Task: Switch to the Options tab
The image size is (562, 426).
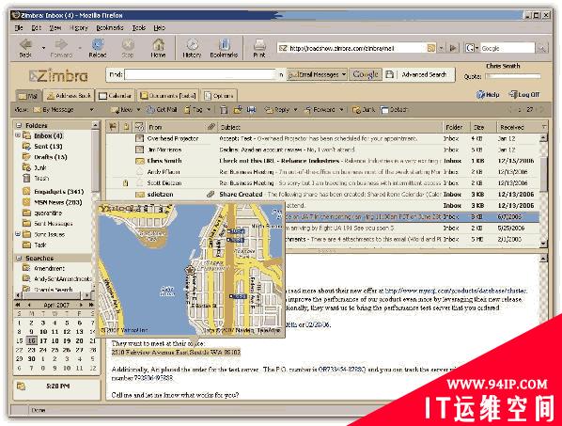Action: click(219, 96)
